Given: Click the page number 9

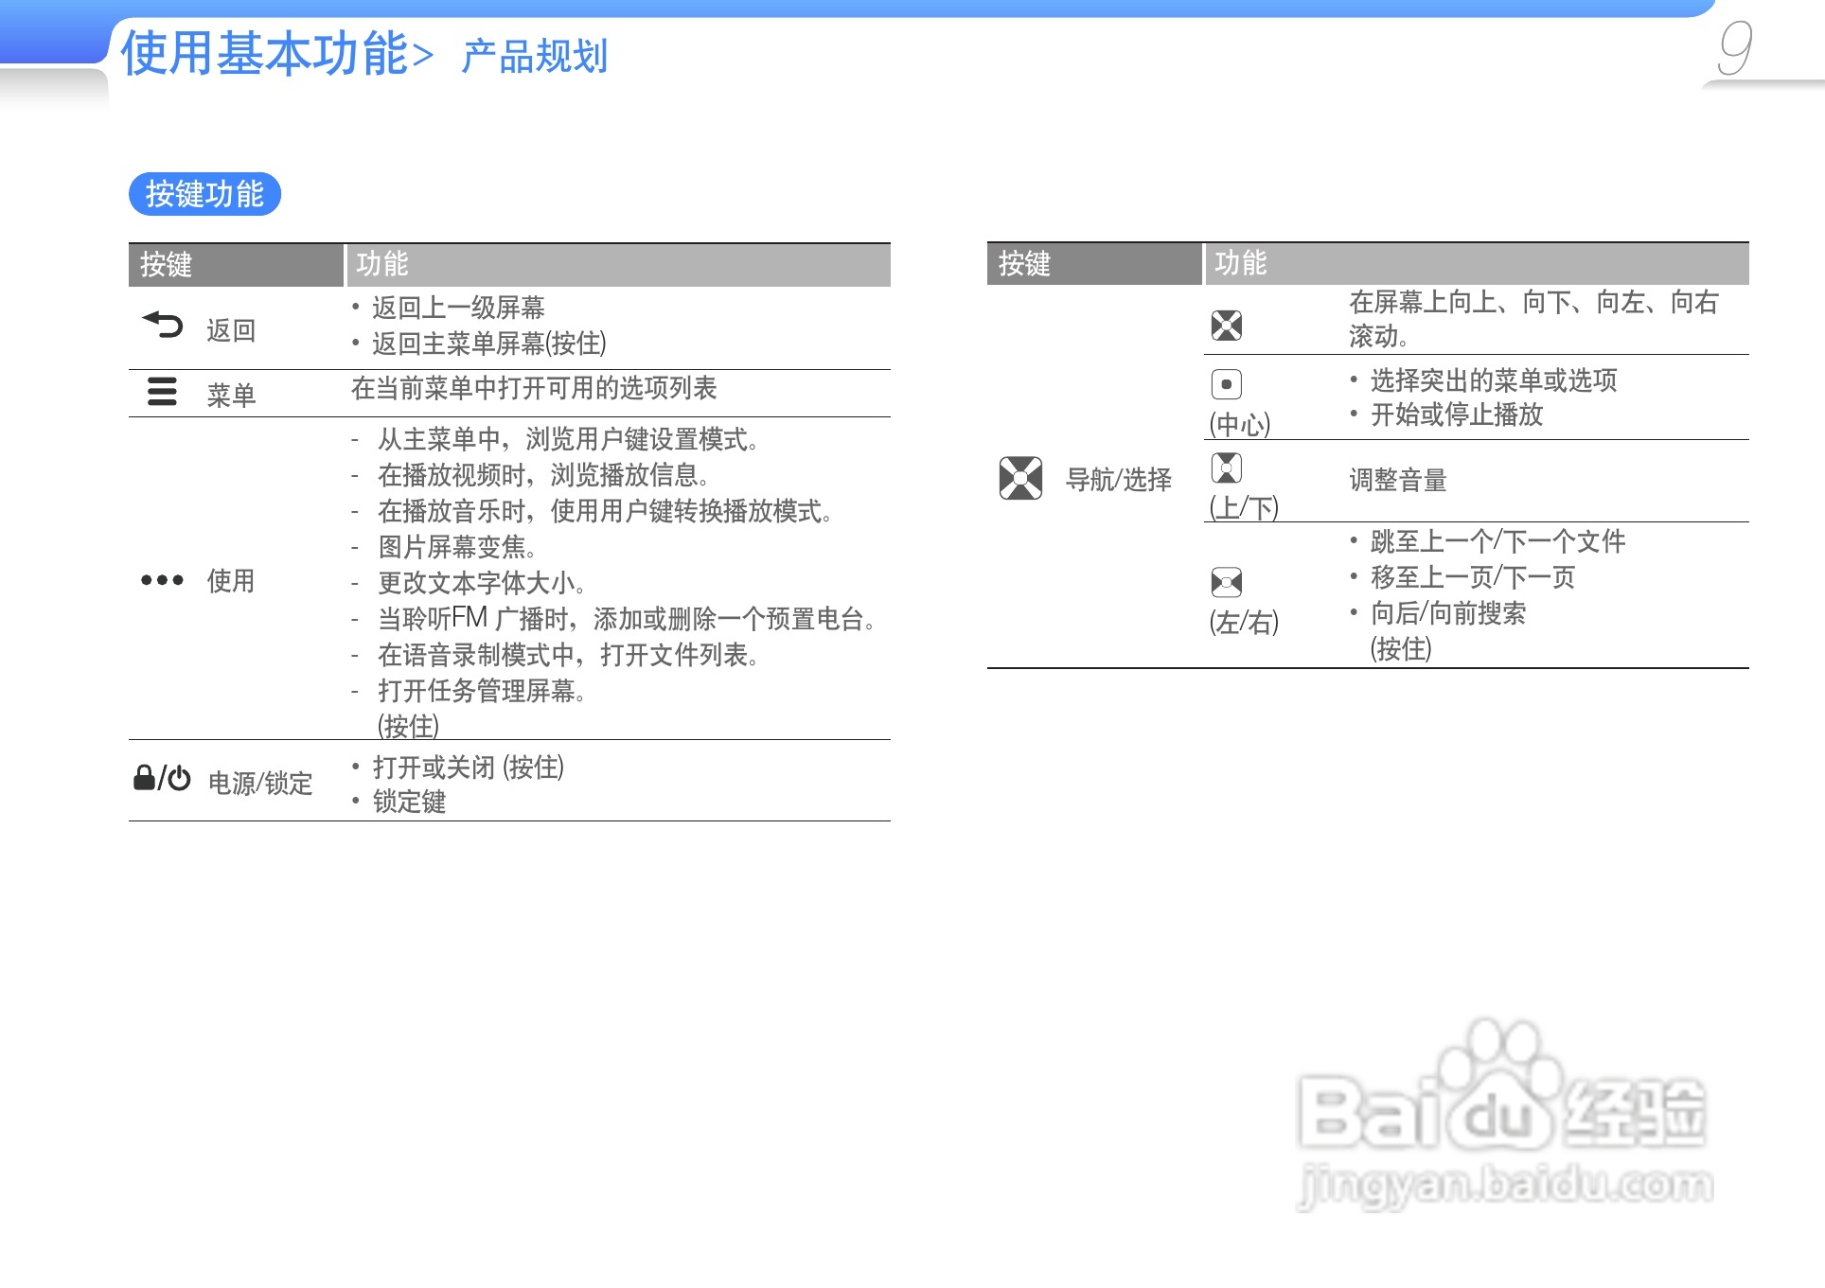Looking at the screenshot, I should click(1735, 49).
